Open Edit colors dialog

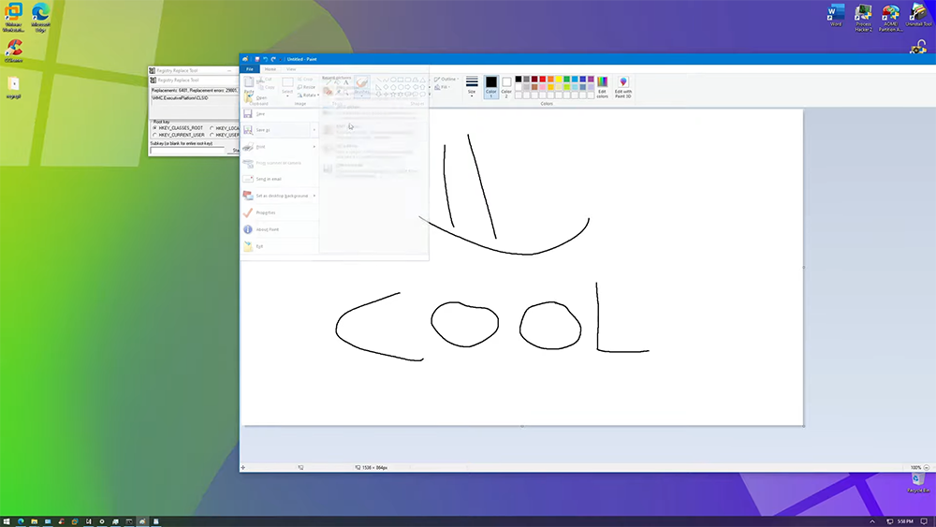click(x=602, y=87)
